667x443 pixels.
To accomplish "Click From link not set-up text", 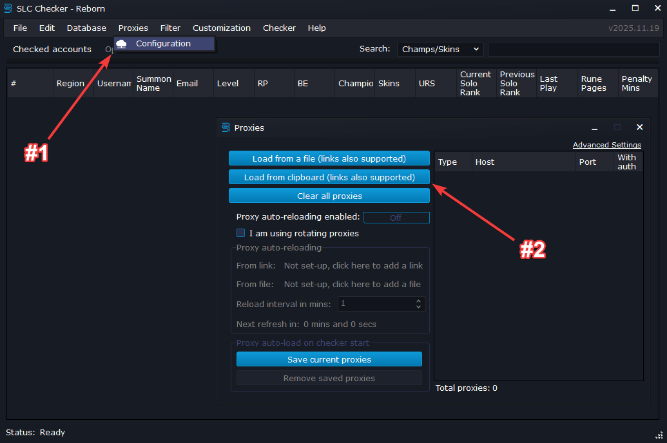I will pyautogui.click(x=354, y=266).
